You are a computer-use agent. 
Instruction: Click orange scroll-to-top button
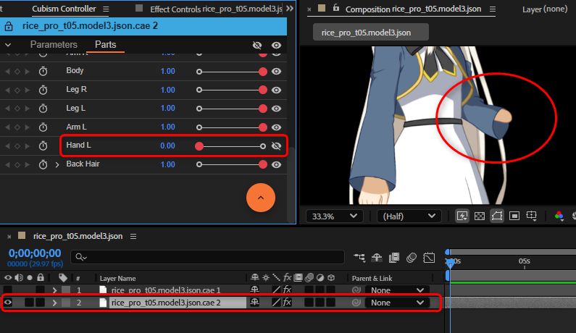coord(261,198)
